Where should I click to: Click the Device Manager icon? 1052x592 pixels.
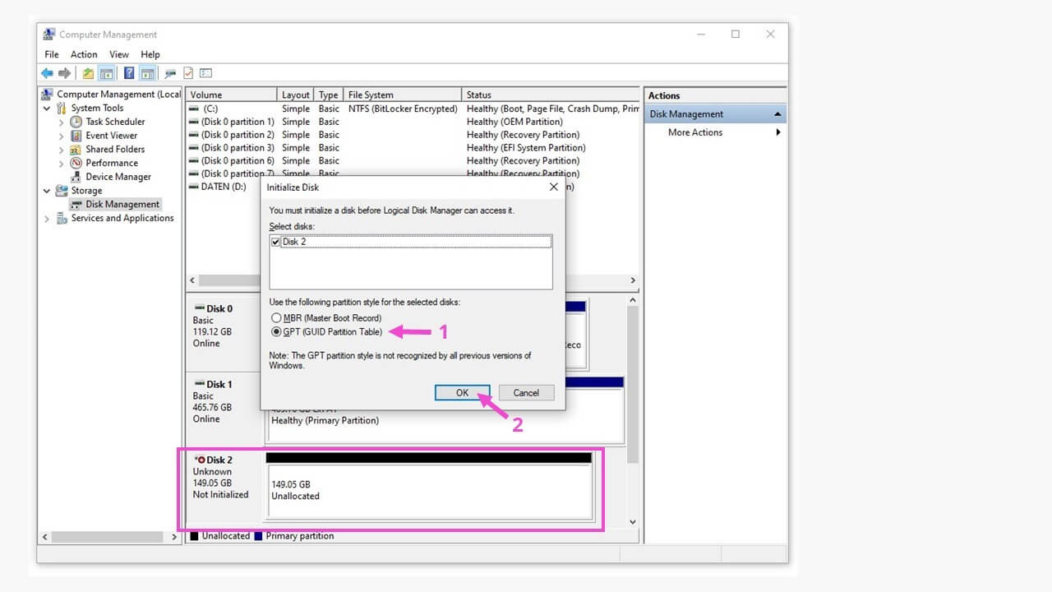coord(76,177)
